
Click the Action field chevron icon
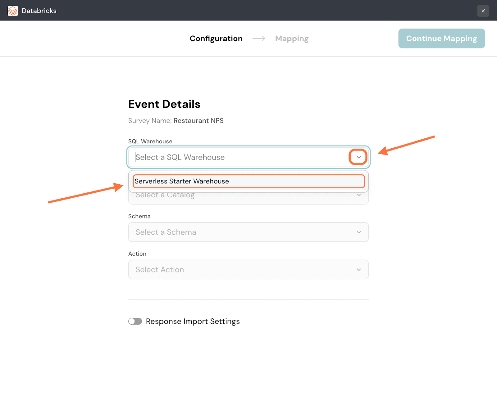tap(359, 270)
